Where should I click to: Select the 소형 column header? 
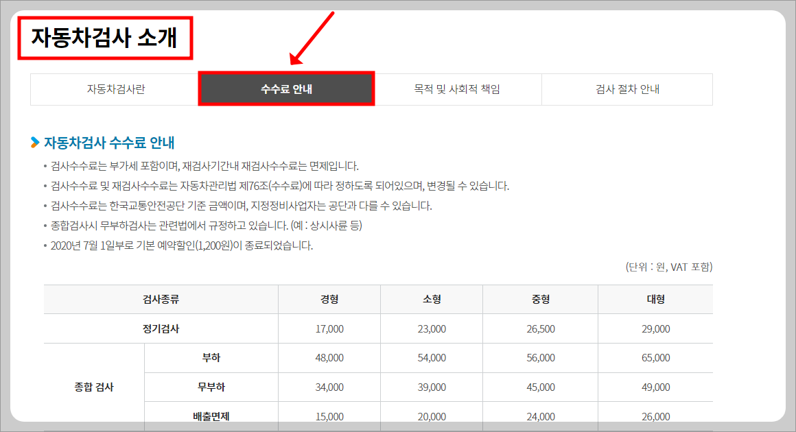coord(431,300)
